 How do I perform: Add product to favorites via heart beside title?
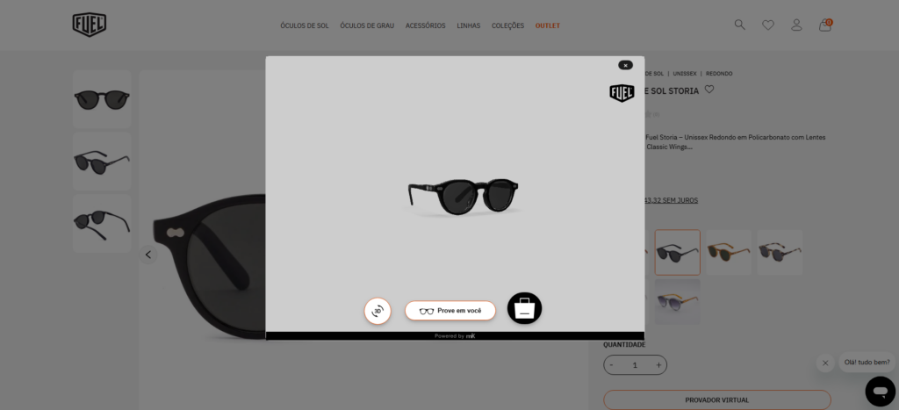[x=709, y=90]
